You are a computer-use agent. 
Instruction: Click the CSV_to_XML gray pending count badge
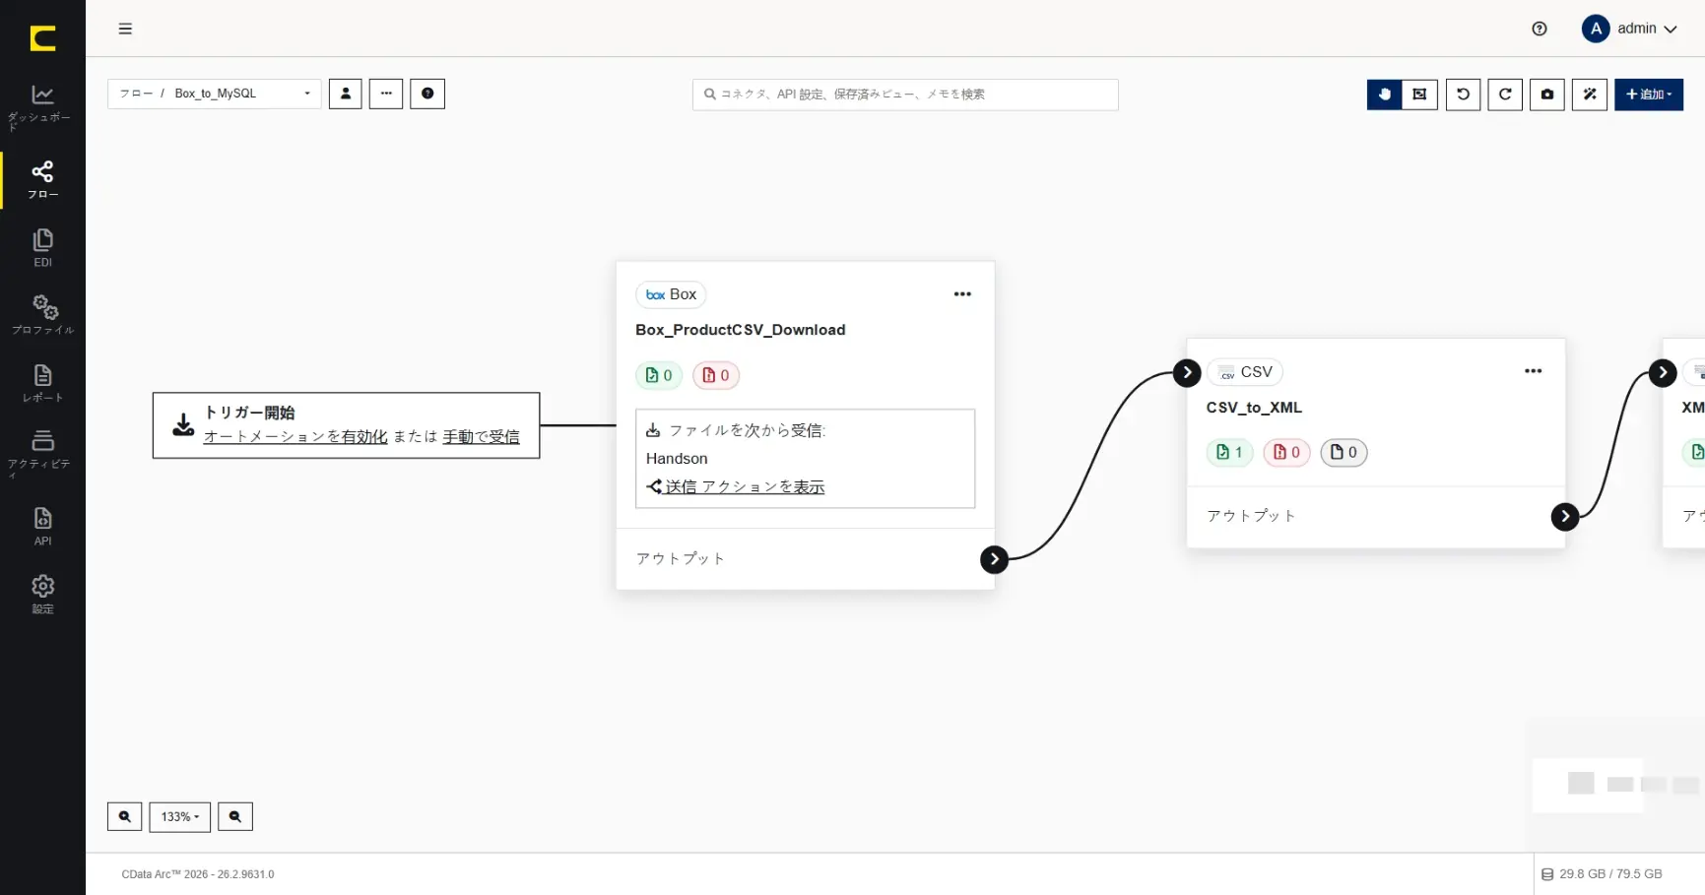[1344, 452]
